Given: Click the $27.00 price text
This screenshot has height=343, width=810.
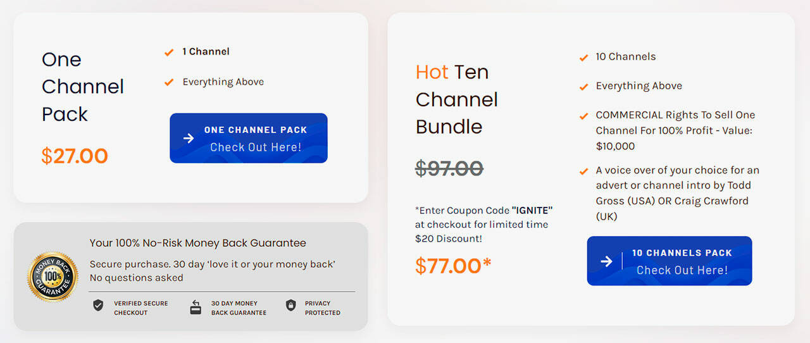Looking at the screenshot, I should 75,156.
